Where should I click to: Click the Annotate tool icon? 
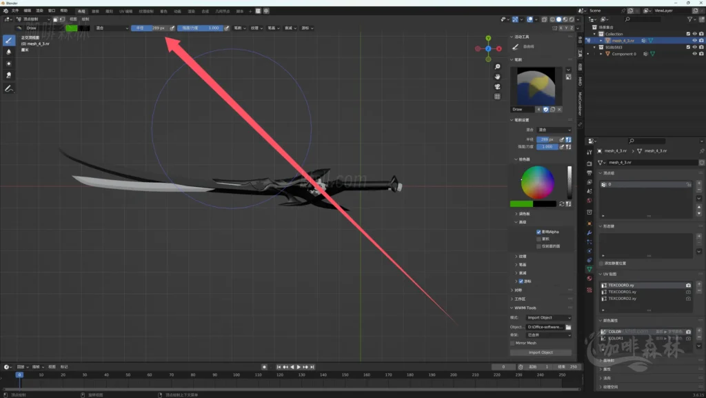[9, 89]
